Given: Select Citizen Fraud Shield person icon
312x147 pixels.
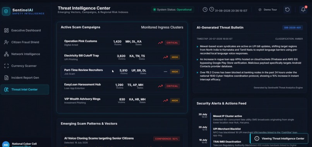Looking at the screenshot, I should click(x=6, y=42).
